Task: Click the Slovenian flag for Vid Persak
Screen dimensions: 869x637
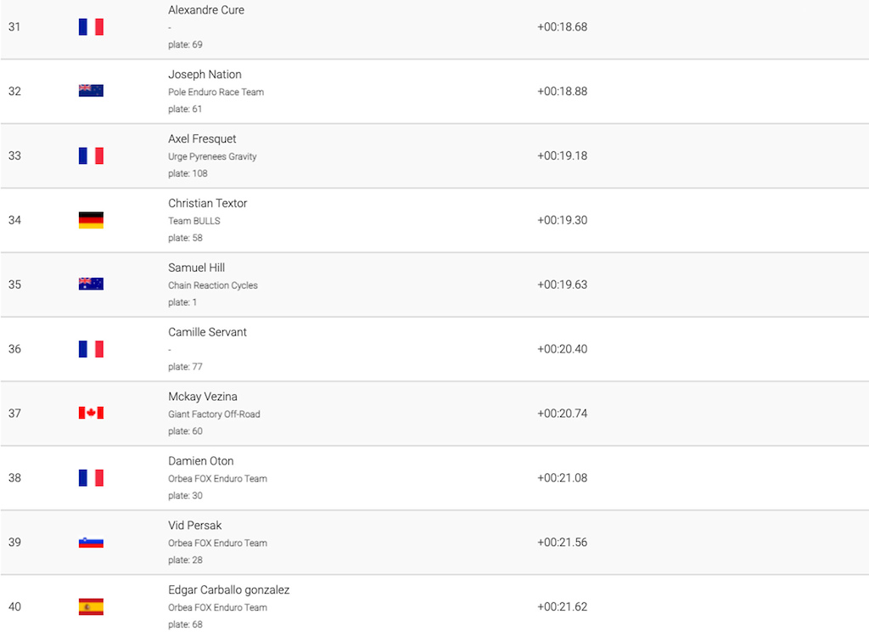Action: pyautogui.click(x=91, y=542)
